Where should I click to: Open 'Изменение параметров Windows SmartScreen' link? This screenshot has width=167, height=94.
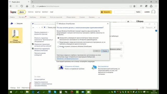tap(42, 50)
